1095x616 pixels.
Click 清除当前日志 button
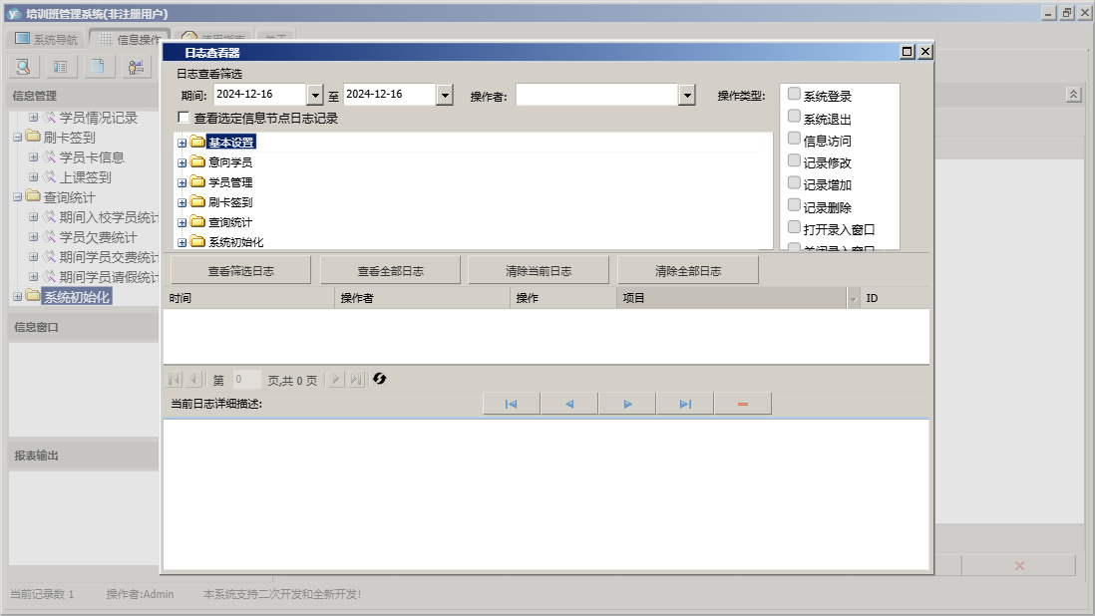[x=539, y=271]
